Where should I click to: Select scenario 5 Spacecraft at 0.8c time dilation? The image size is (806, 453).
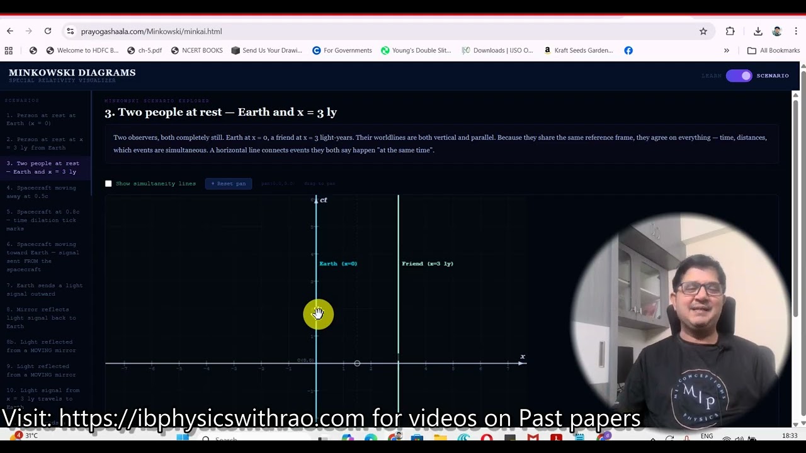(45, 220)
